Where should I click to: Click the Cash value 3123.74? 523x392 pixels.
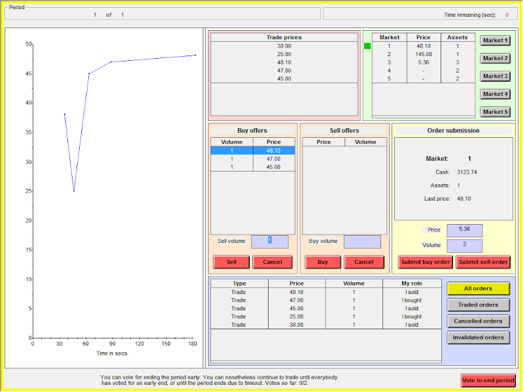coord(467,172)
